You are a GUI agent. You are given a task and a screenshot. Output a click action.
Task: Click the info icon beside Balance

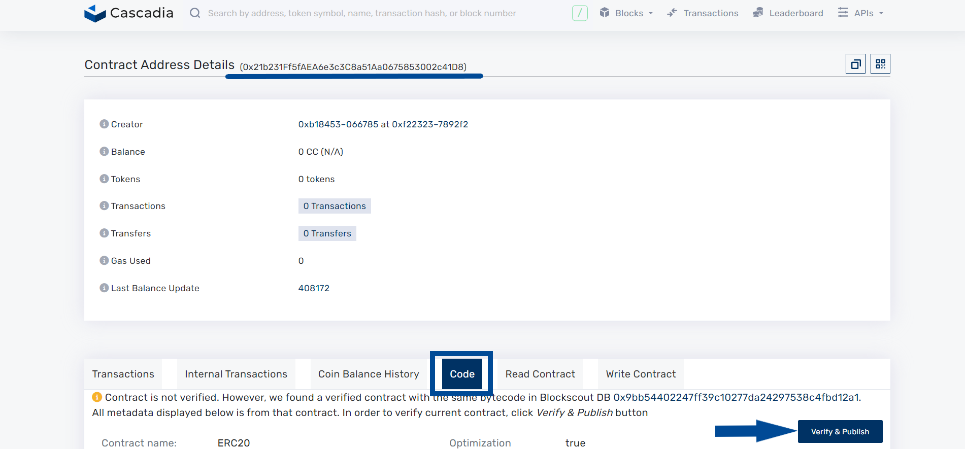(x=104, y=152)
